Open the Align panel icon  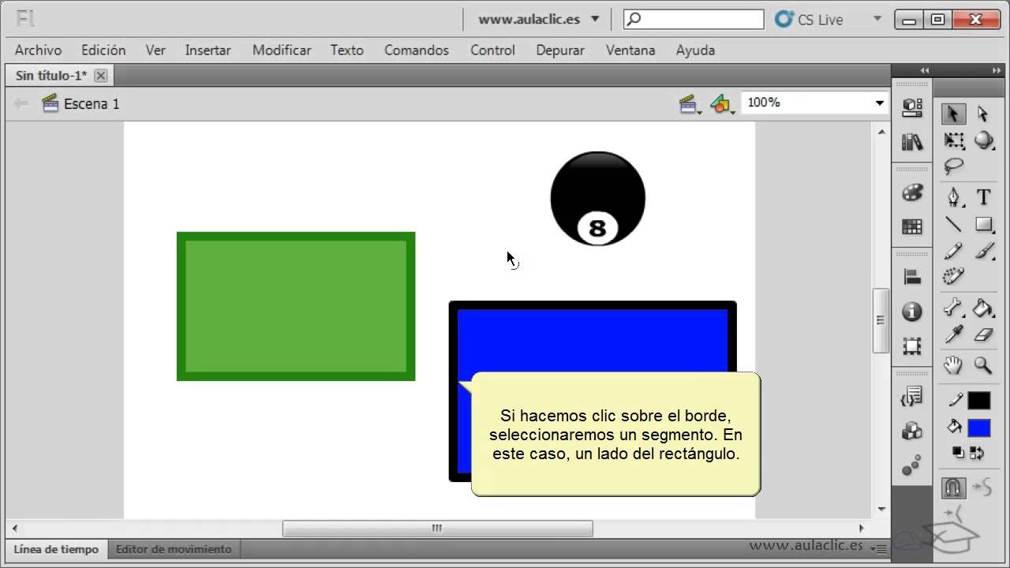coord(912,277)
